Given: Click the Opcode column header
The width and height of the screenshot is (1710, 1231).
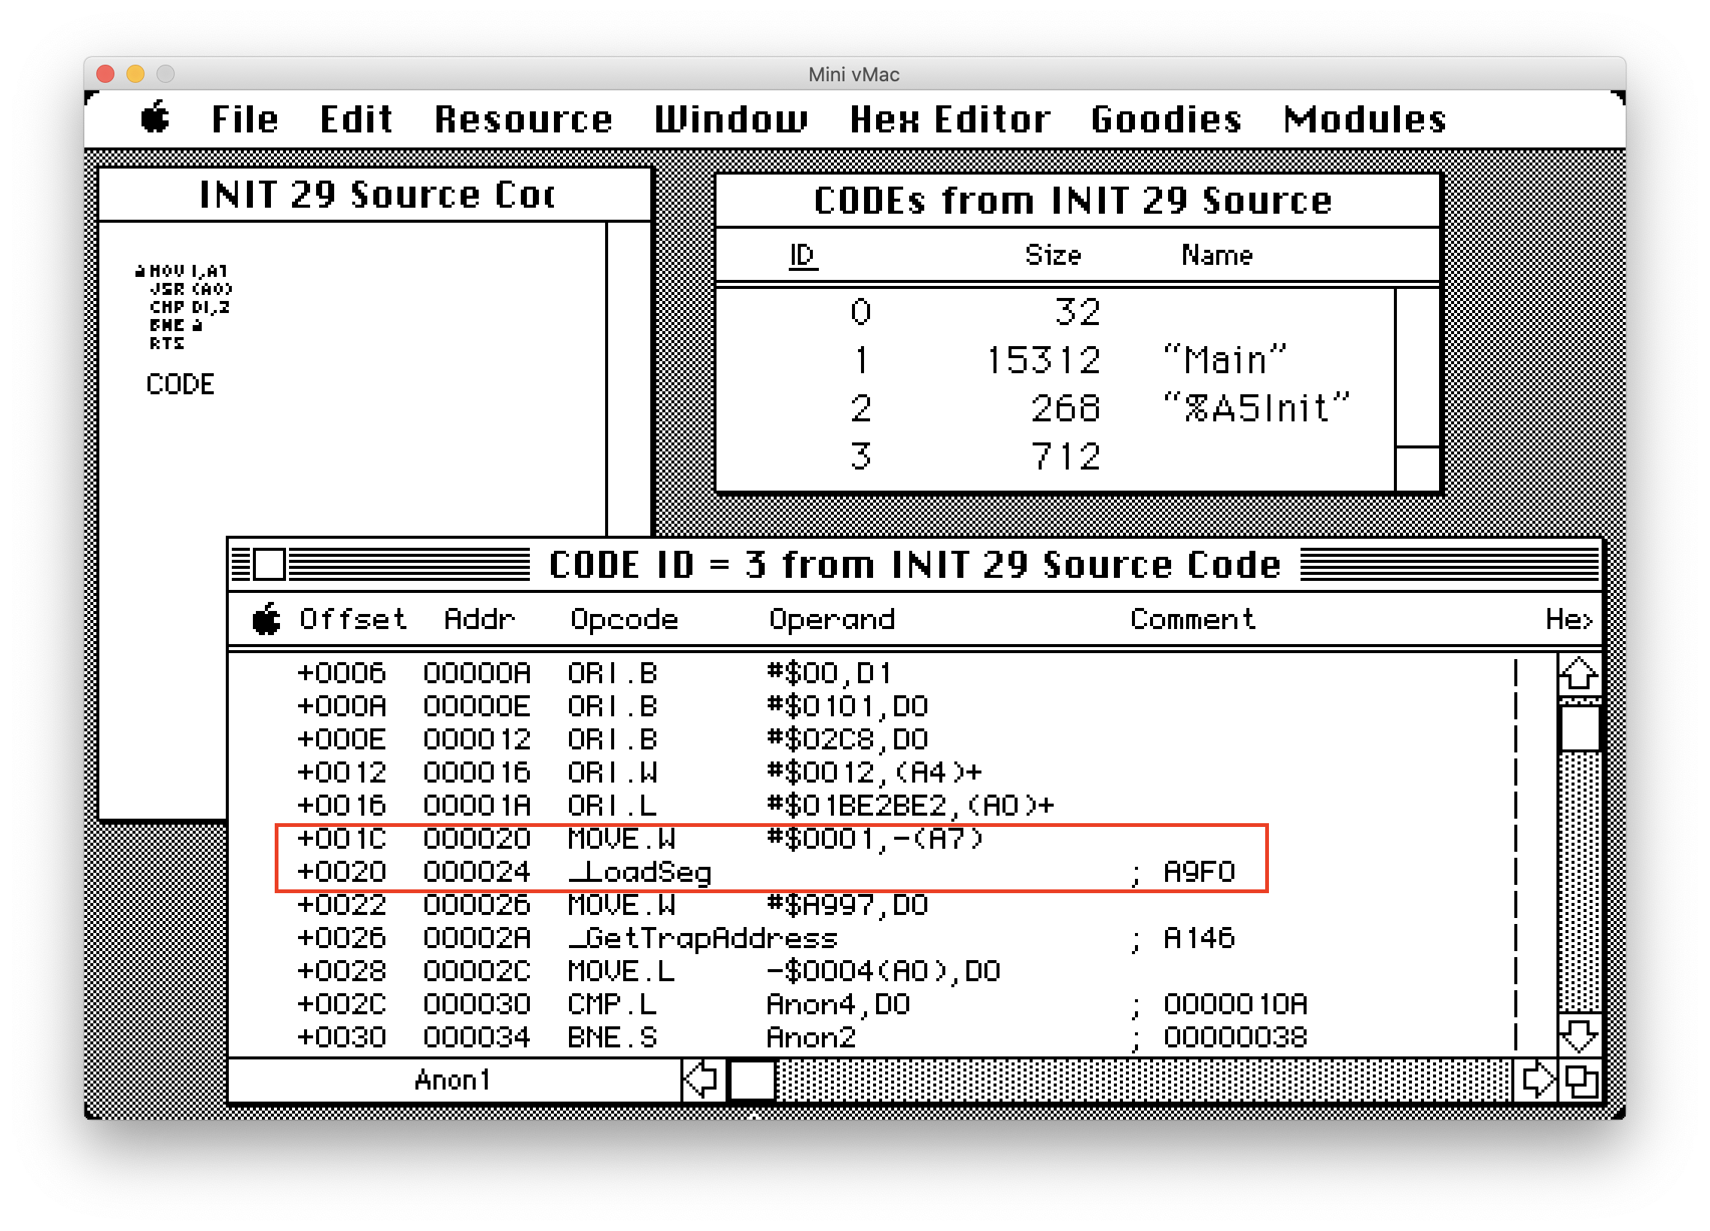Looking at the screenshot, I should [x=623, y=619].
